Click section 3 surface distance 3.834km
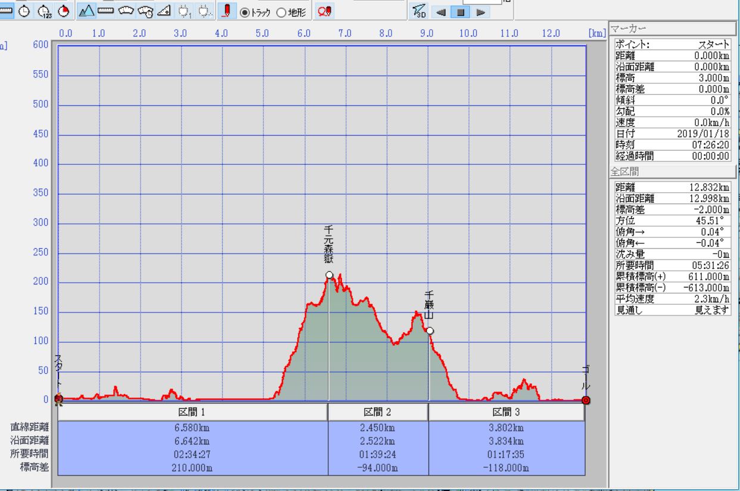Image resolution: width=740 pixels, height=491 pixels. click(x=506, y=440)
